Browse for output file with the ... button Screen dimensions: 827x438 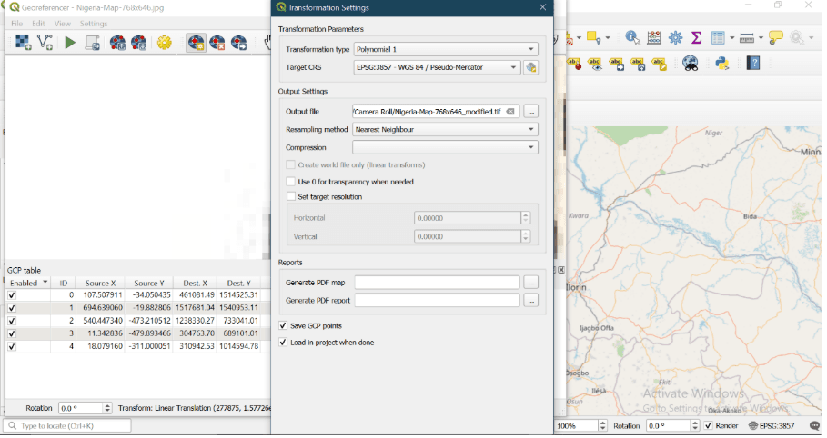tap(531, 112)
